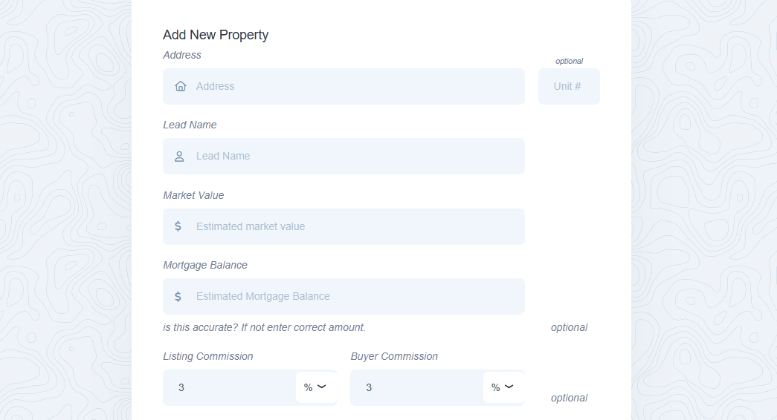
Task: Select the Listing Commission value field
Action: 230,387
